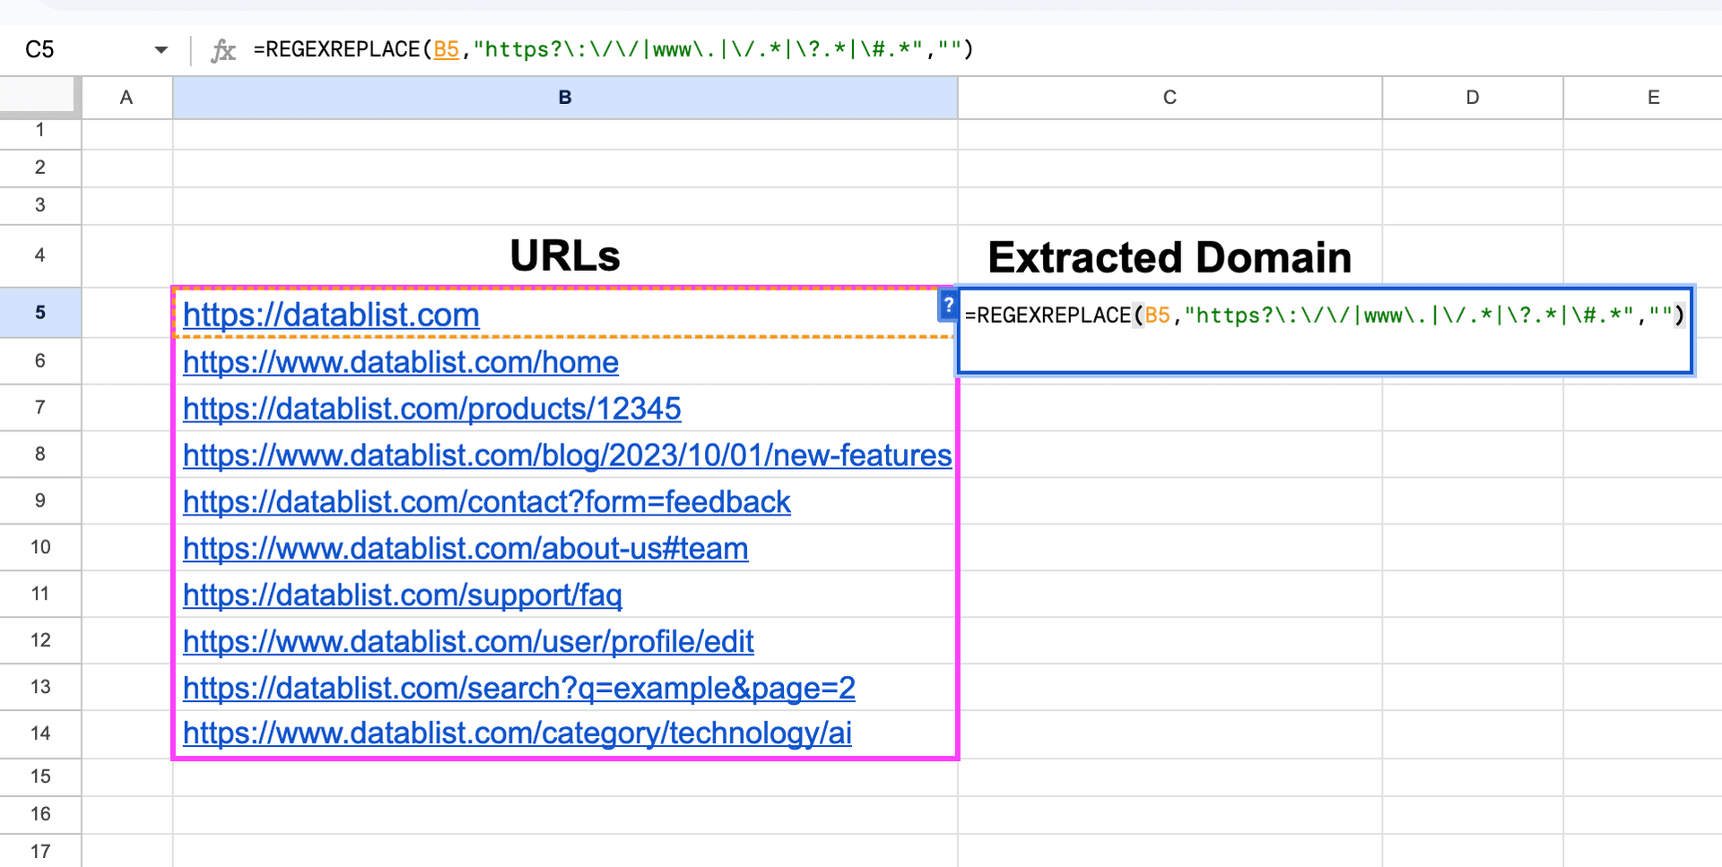Viewport: 1722px width, 867px height.
Task: Click the question mark icon beside cell B5
Action: (947, 306)
